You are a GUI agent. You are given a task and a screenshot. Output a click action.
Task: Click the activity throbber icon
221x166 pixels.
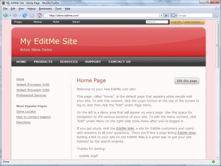(x=216, y=9)
